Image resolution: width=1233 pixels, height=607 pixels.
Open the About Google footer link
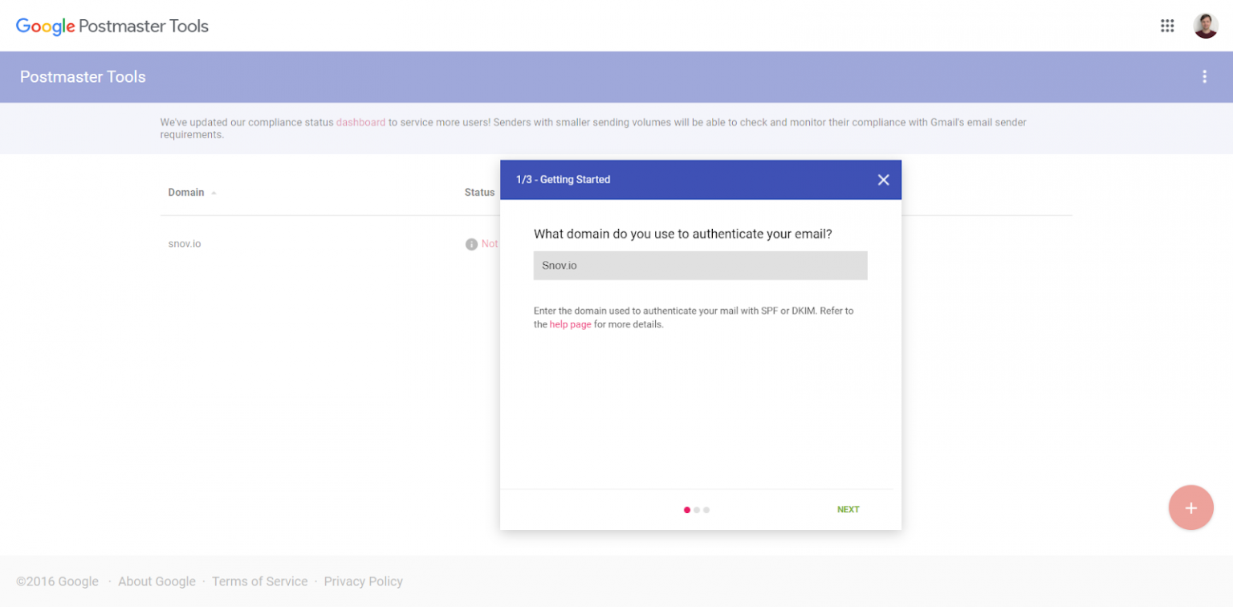pos(157,581)
